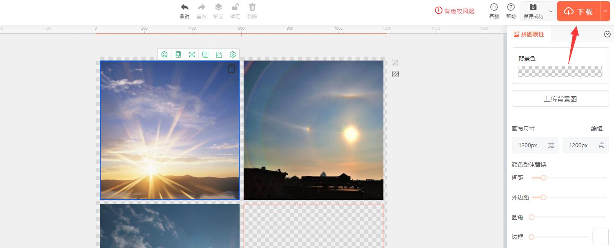Screen dimensions: 614x248
Task: Open the gear settings icon in the image toolbar
Action: point(233,55)
